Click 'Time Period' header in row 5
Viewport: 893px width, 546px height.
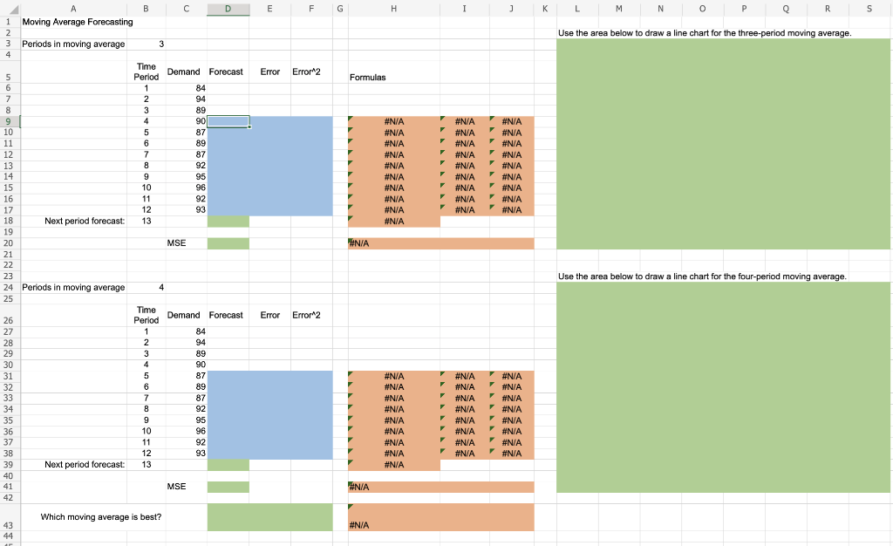[x=147, y=72]
